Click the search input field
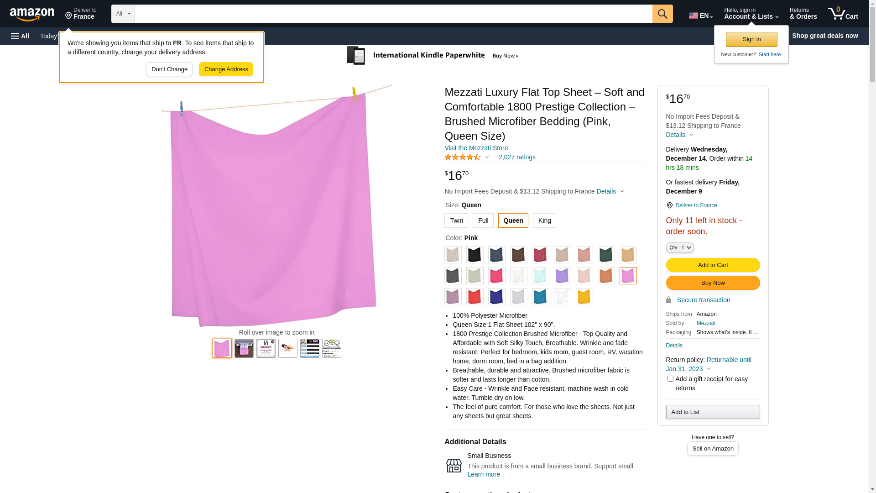 394,14
